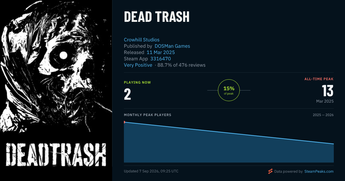
Task: Click the orange peak marker on chart
Action: 124,122
